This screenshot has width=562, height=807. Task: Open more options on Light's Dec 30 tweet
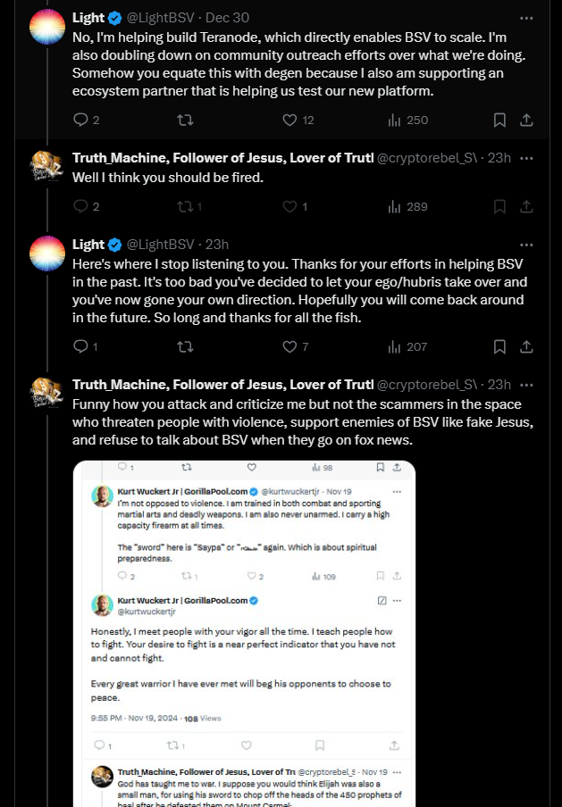526,18
